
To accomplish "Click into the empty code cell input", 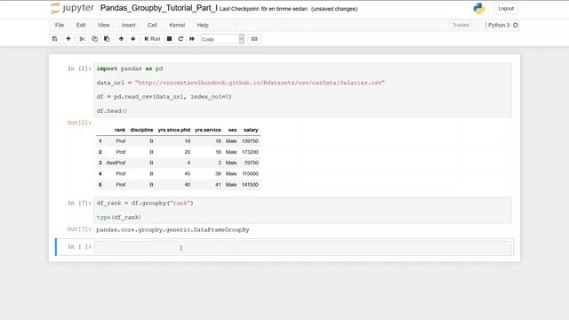I will (303, 247).
